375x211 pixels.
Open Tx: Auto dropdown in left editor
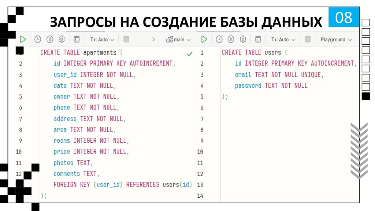pos(102,40)
